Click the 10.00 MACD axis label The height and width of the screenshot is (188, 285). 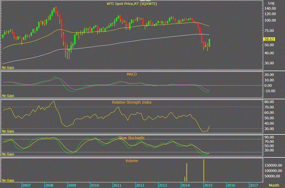269,80
